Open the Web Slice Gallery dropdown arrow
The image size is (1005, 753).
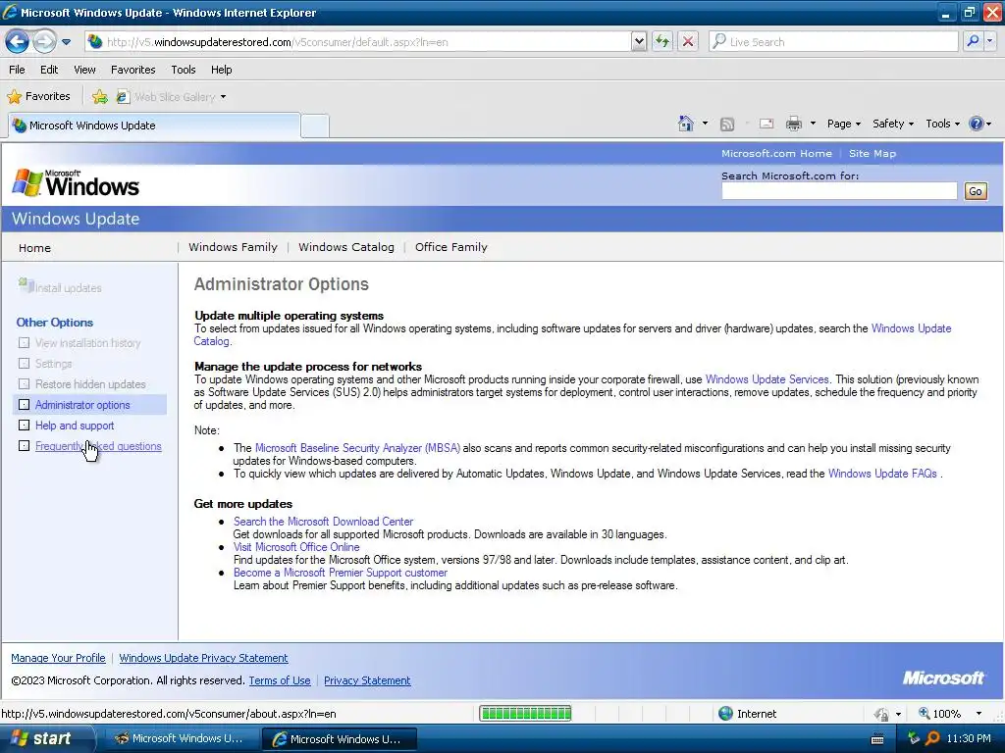(223, 97)
